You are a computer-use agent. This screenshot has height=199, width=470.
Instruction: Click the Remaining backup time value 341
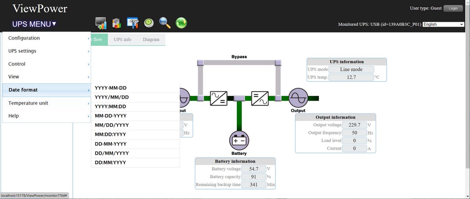point(254,185)
